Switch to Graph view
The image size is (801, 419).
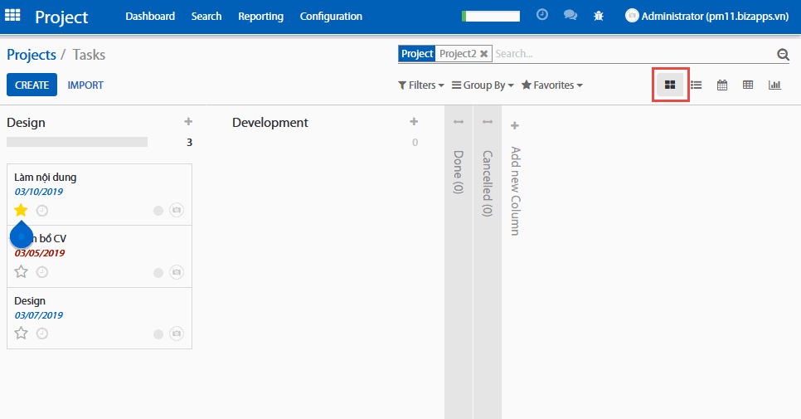pos(774,85)
